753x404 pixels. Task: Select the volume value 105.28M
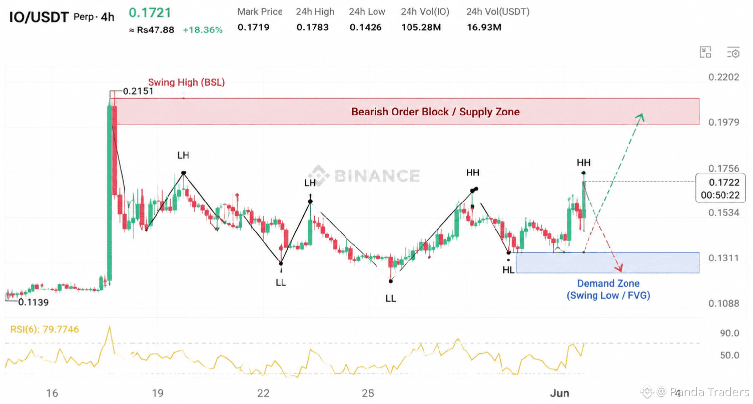point(421,28)
